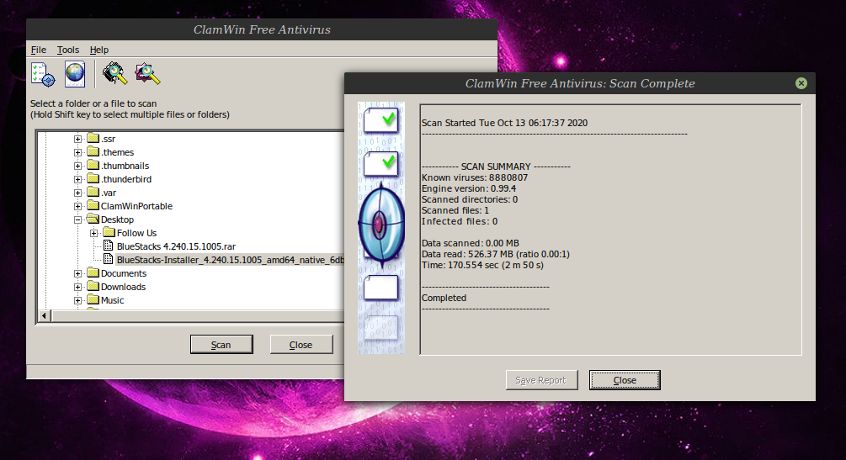
Task: Select the Follow Us folder icon
Action: pyautogui.click(x=109, y=232)
